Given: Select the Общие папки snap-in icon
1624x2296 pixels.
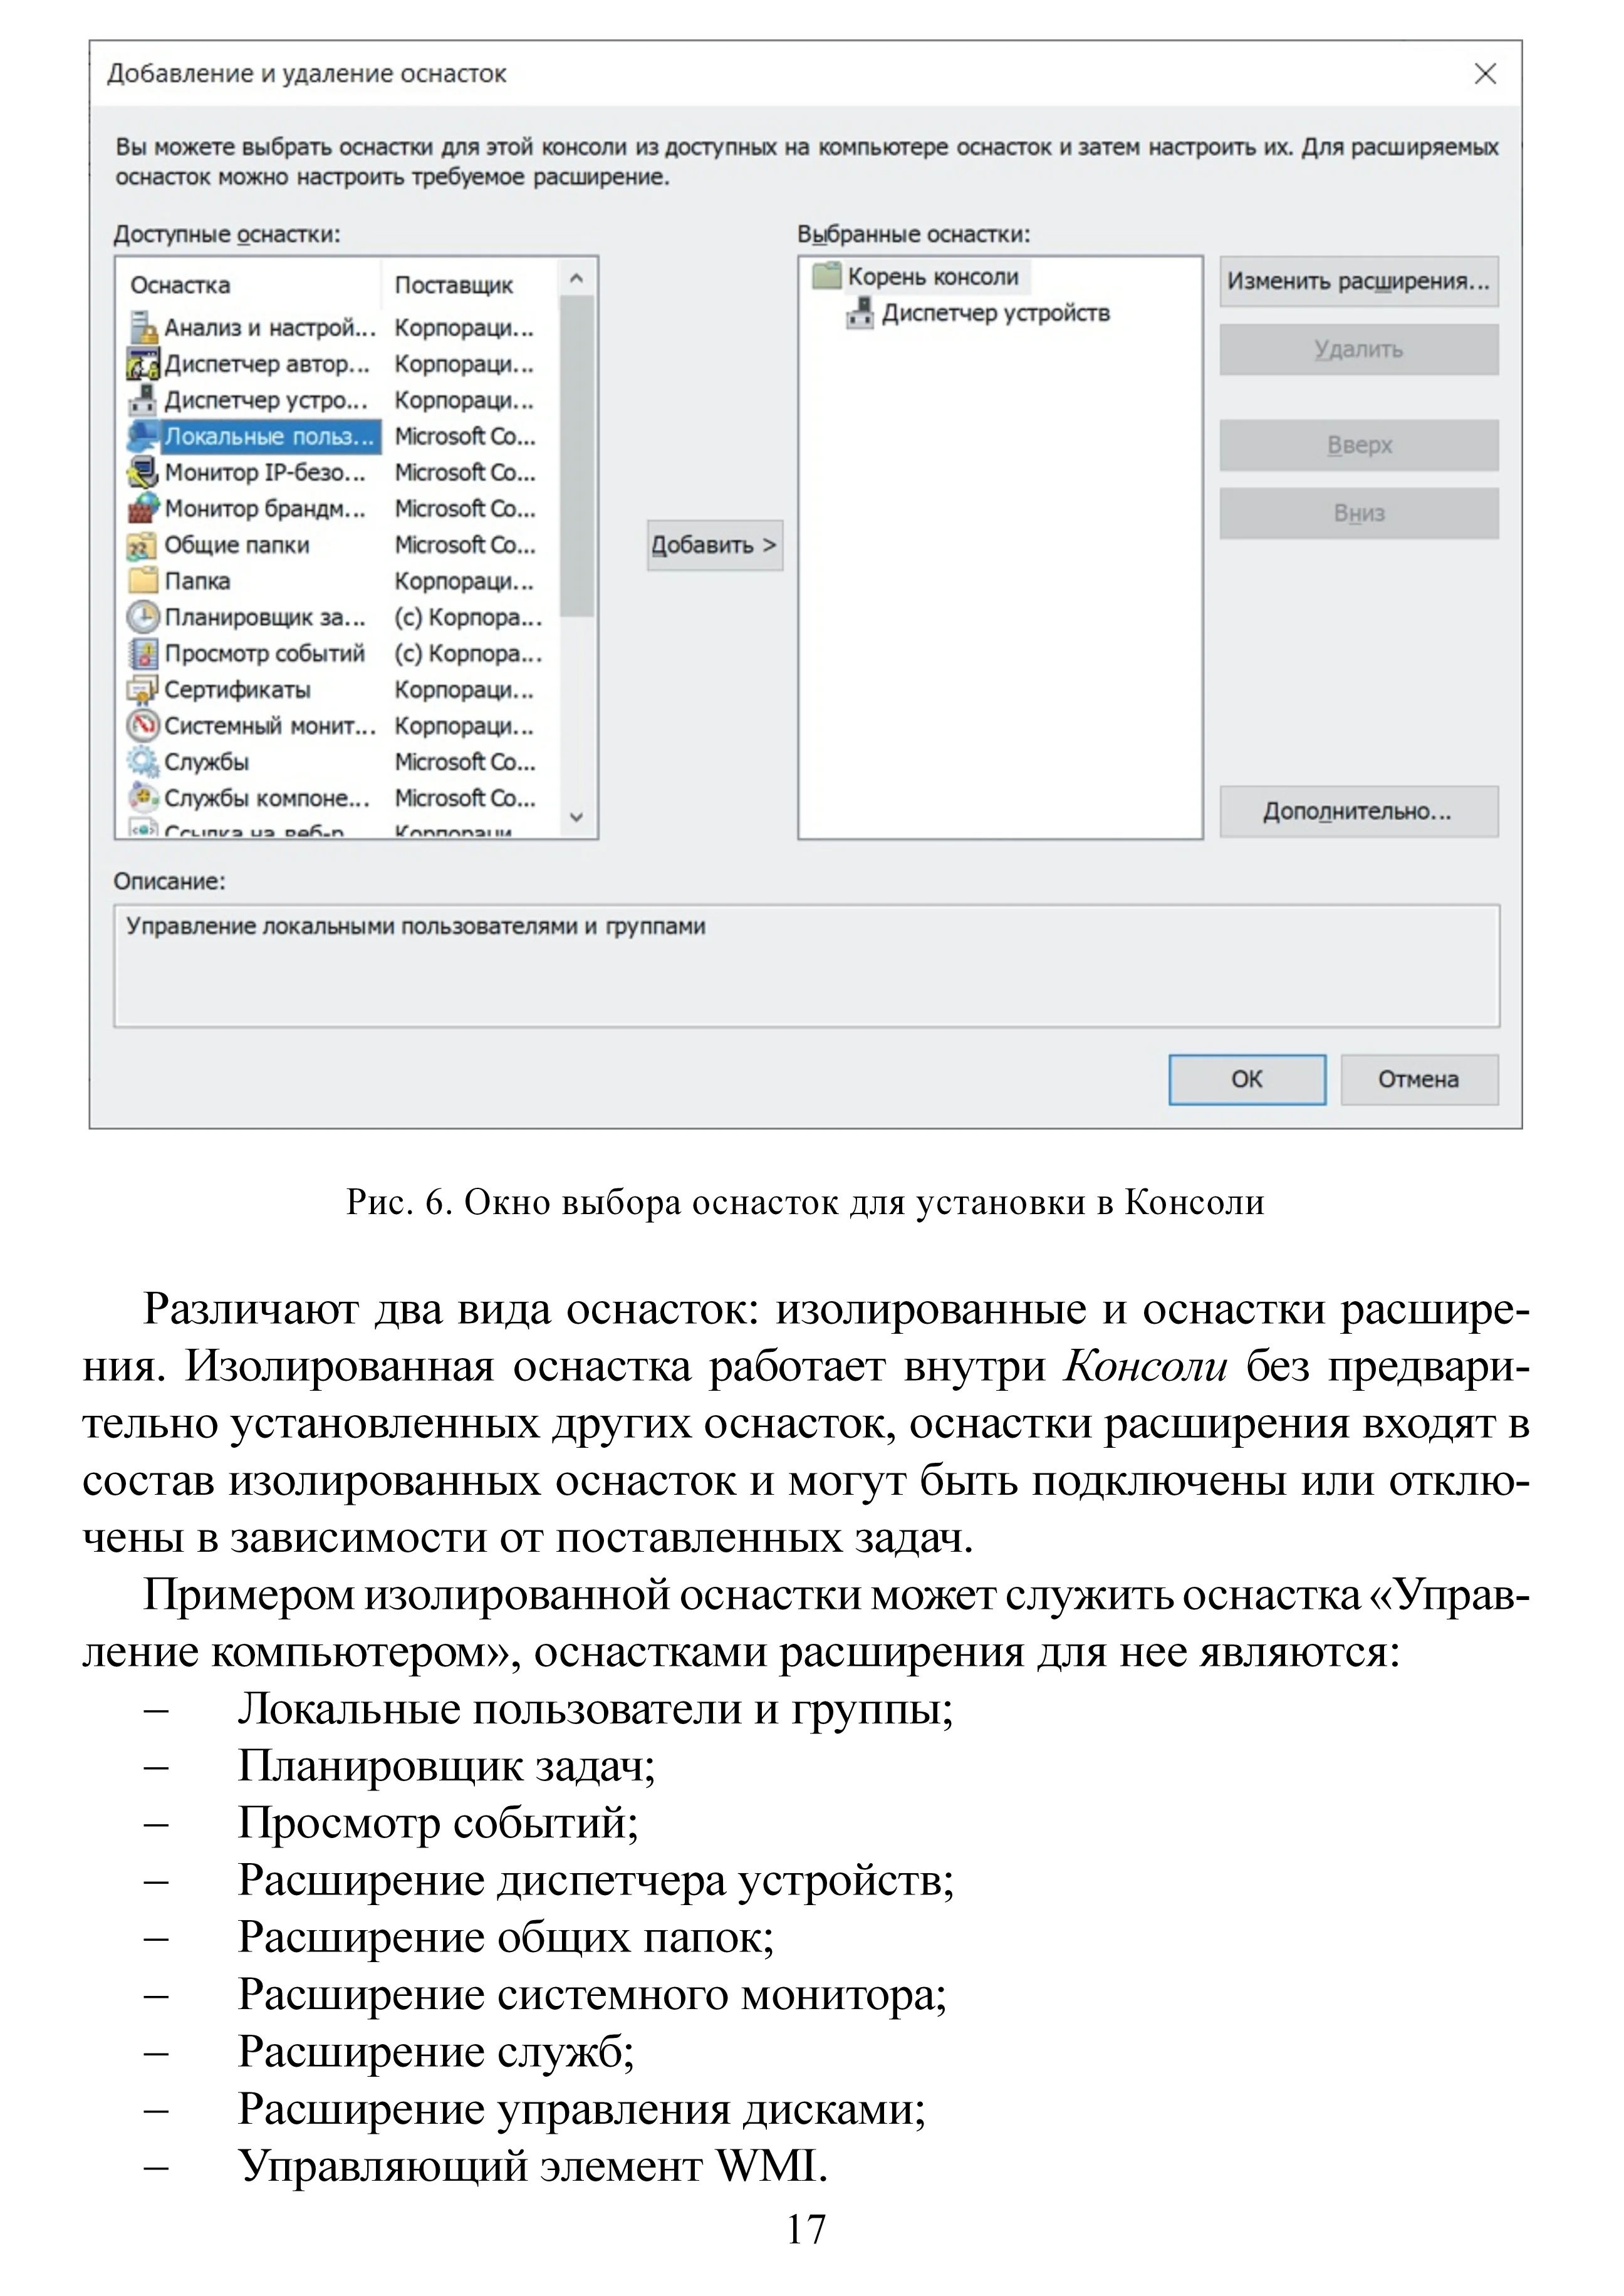Looking at the screenshot, I should [143, 545].
